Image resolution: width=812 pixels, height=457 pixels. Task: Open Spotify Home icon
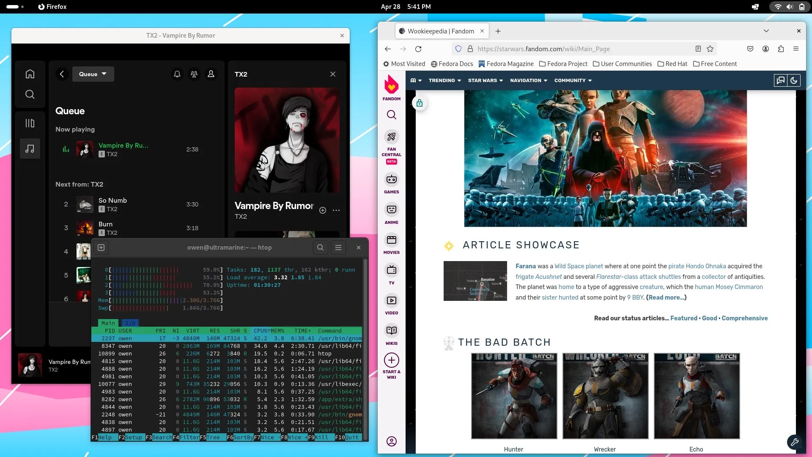30,74
